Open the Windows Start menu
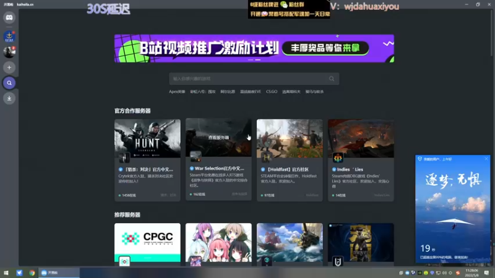This screenshot has width=495, height=278. point(6,273)
